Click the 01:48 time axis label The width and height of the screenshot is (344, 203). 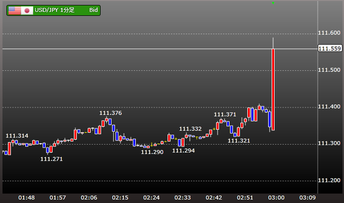[26, 198]
